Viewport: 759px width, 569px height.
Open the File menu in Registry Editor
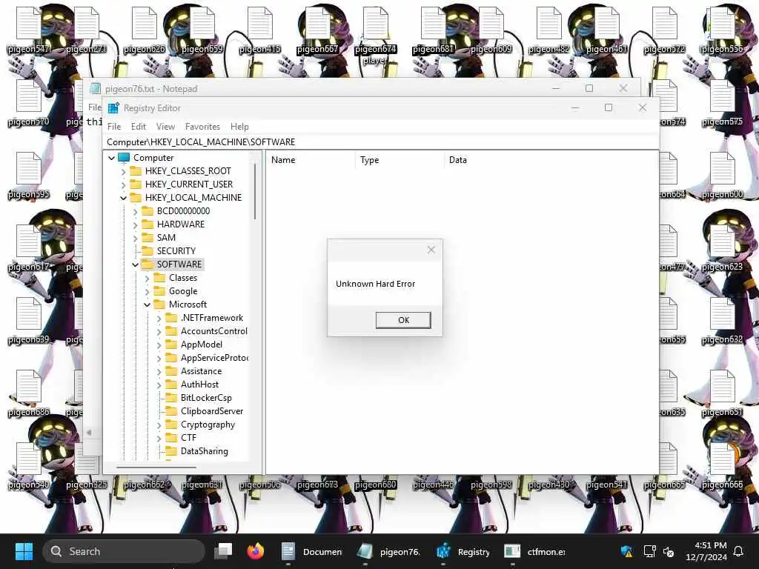click(114, 126)
